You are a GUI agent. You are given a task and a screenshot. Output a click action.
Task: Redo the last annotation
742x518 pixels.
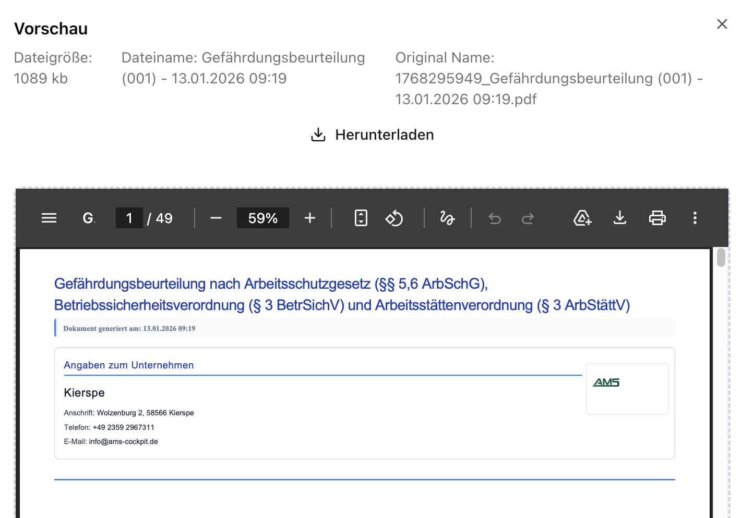point(528,218)
